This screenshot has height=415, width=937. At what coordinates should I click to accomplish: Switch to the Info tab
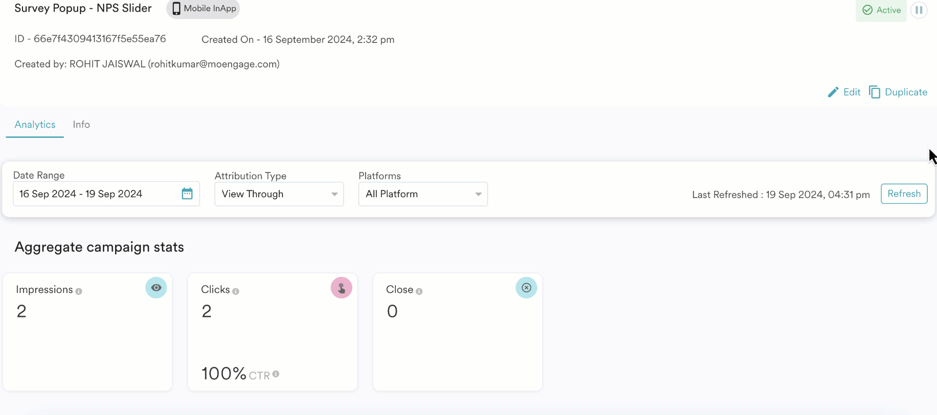click(81, 124)
